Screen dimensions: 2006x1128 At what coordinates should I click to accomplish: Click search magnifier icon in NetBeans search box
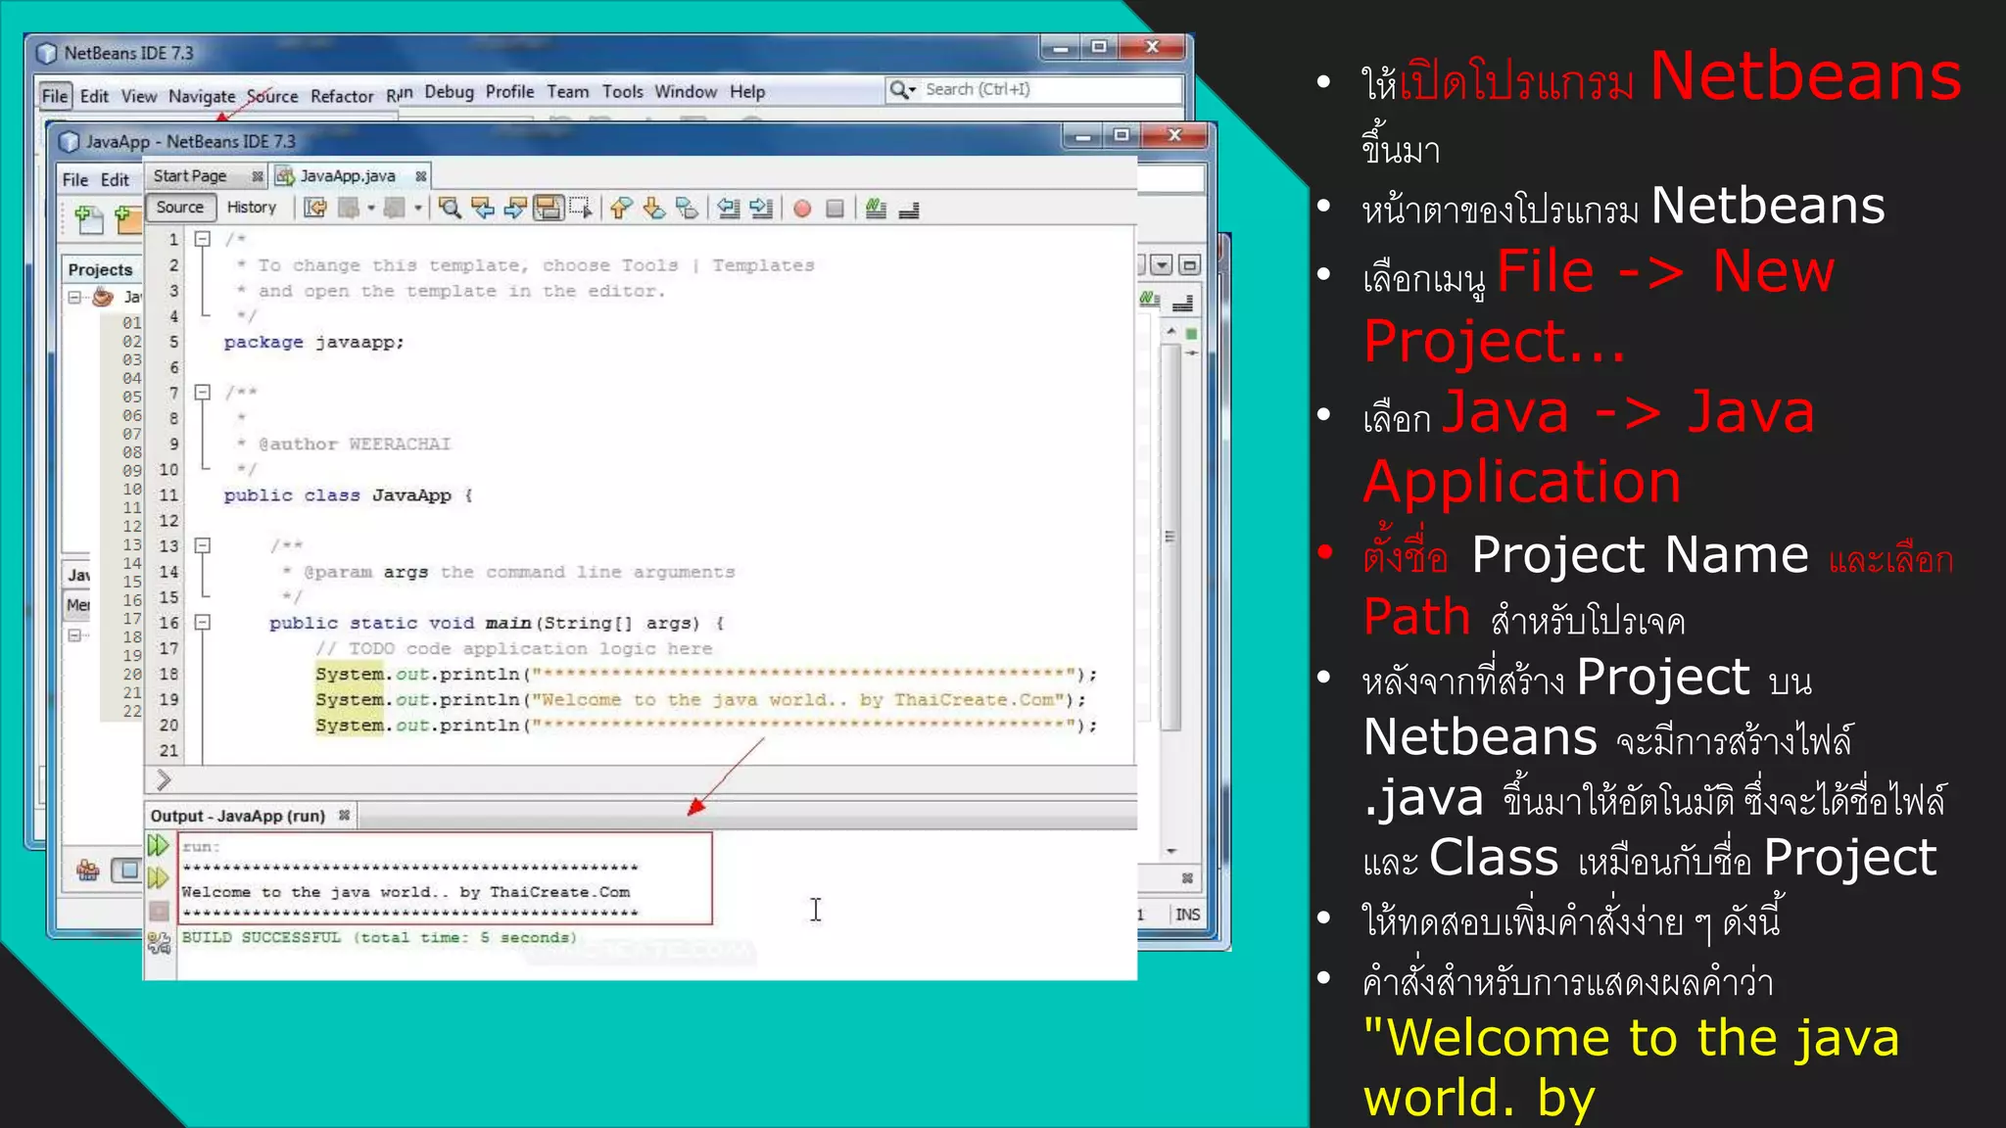click(x=899, y=89)
